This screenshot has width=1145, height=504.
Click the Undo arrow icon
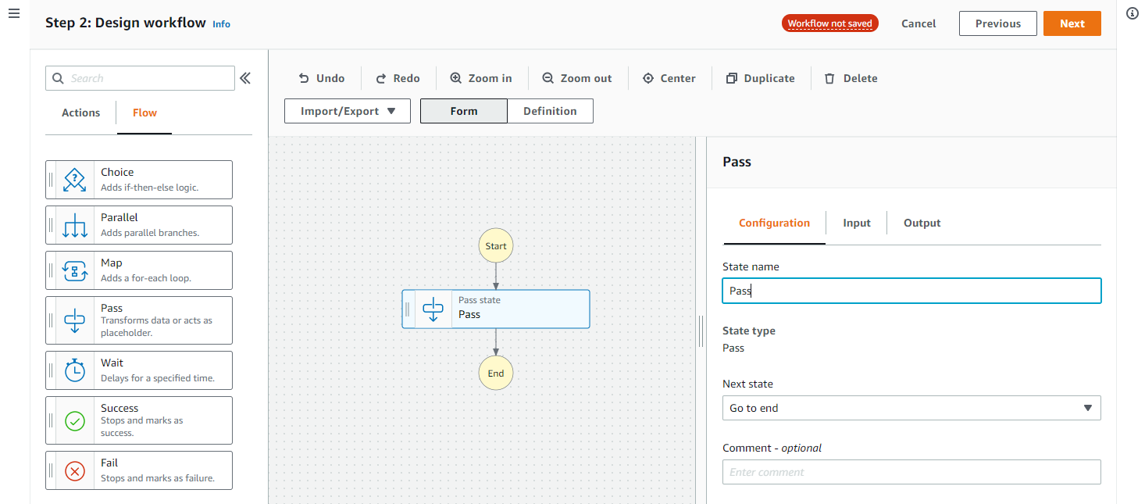[304, 78]
